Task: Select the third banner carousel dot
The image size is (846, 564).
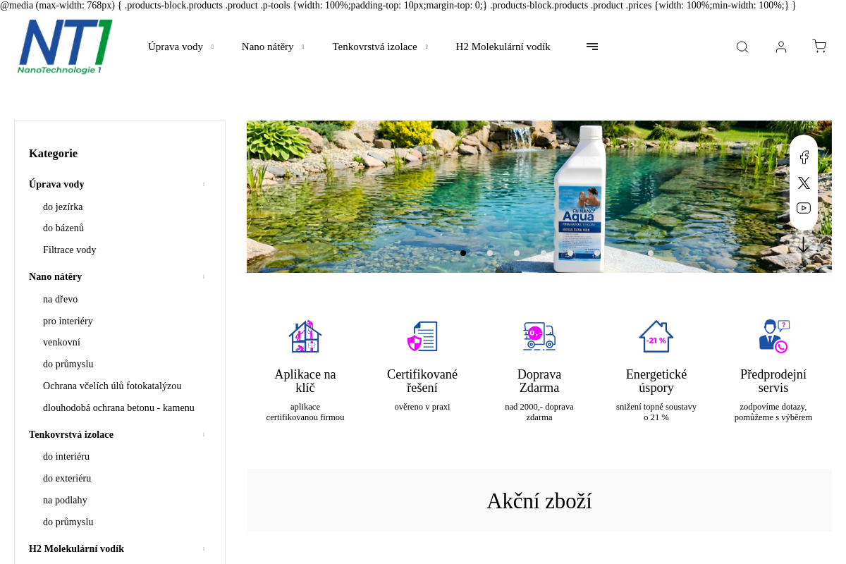Action: [x=517, y=253]
